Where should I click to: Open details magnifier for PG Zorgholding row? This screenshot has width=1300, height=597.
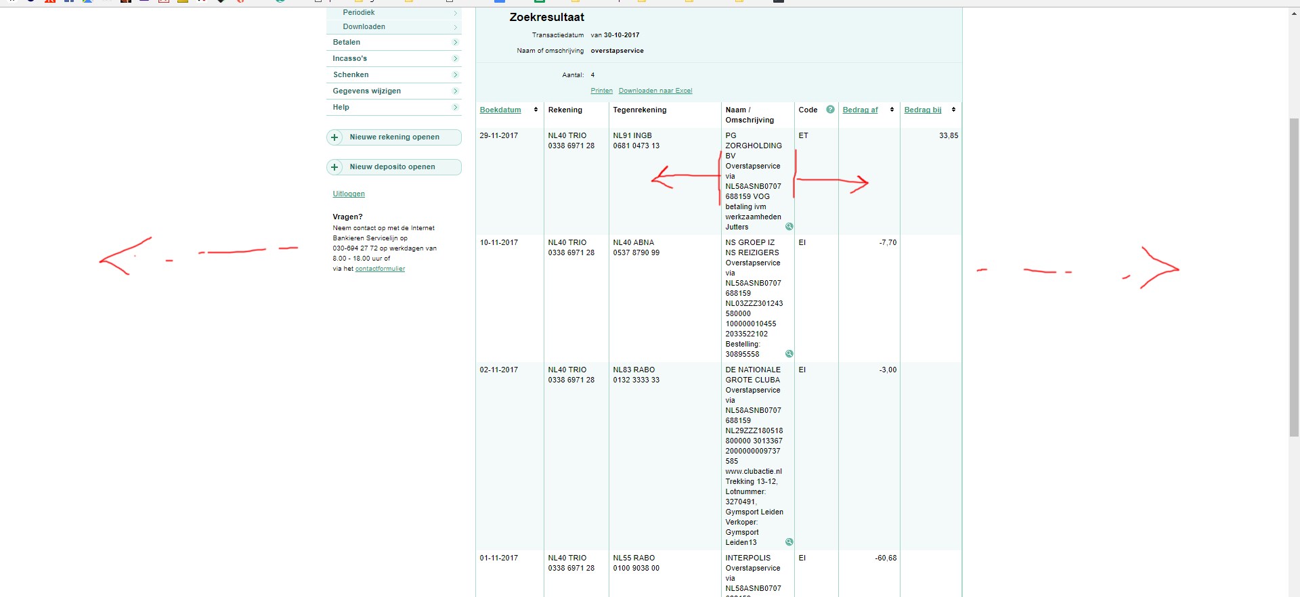pos(789,226)
